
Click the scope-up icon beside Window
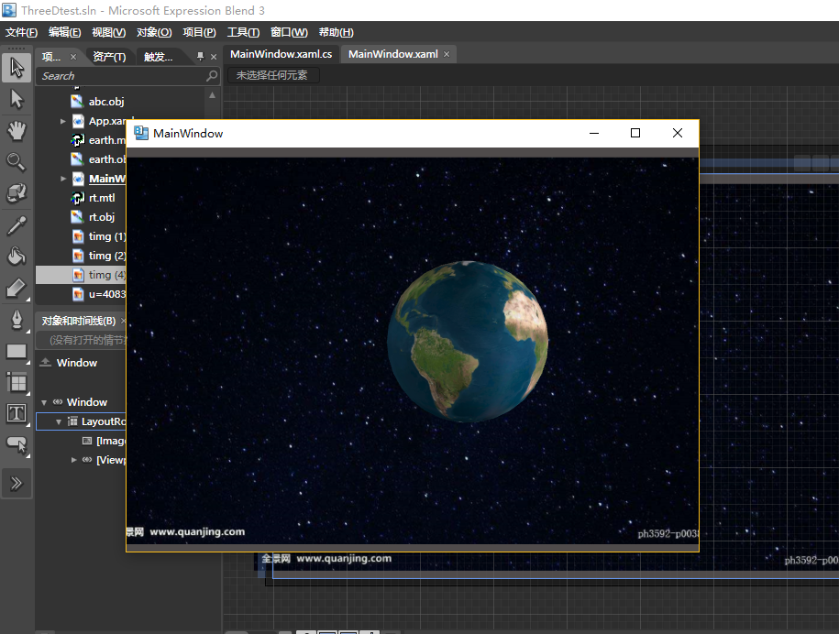point(46,363)
